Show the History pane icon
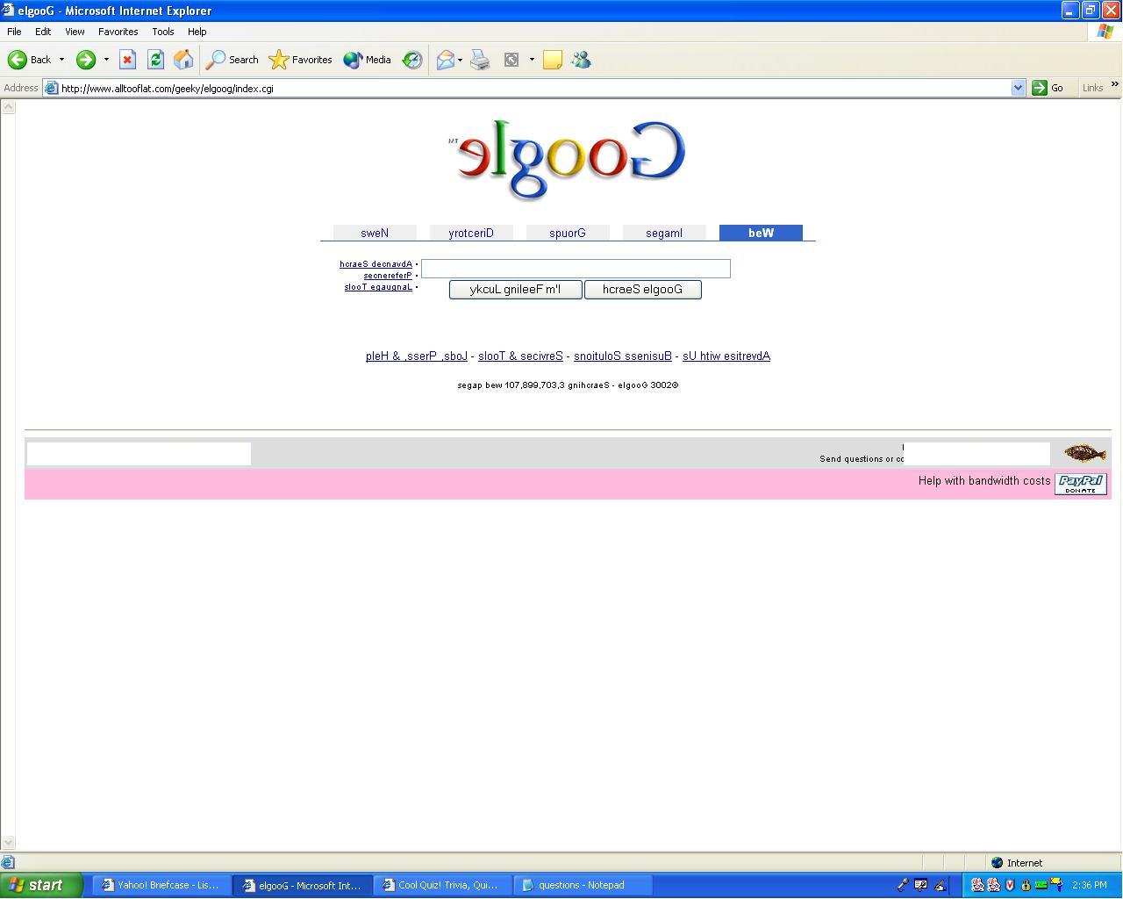Viewport: 1123px width, 899px height. (412, 60)
